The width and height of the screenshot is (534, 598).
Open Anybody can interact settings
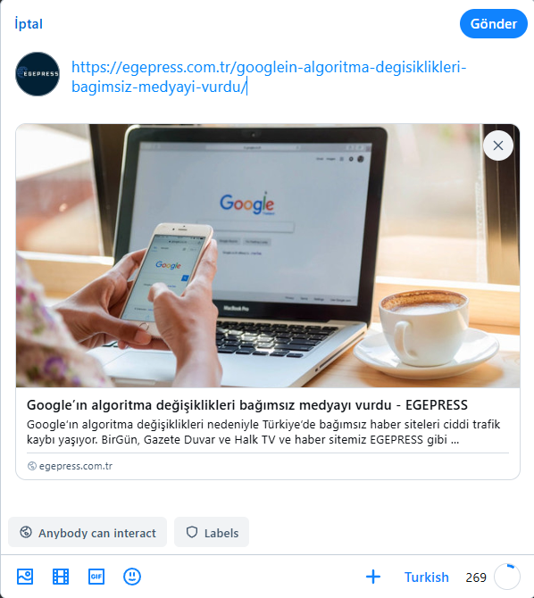(88, 532)
